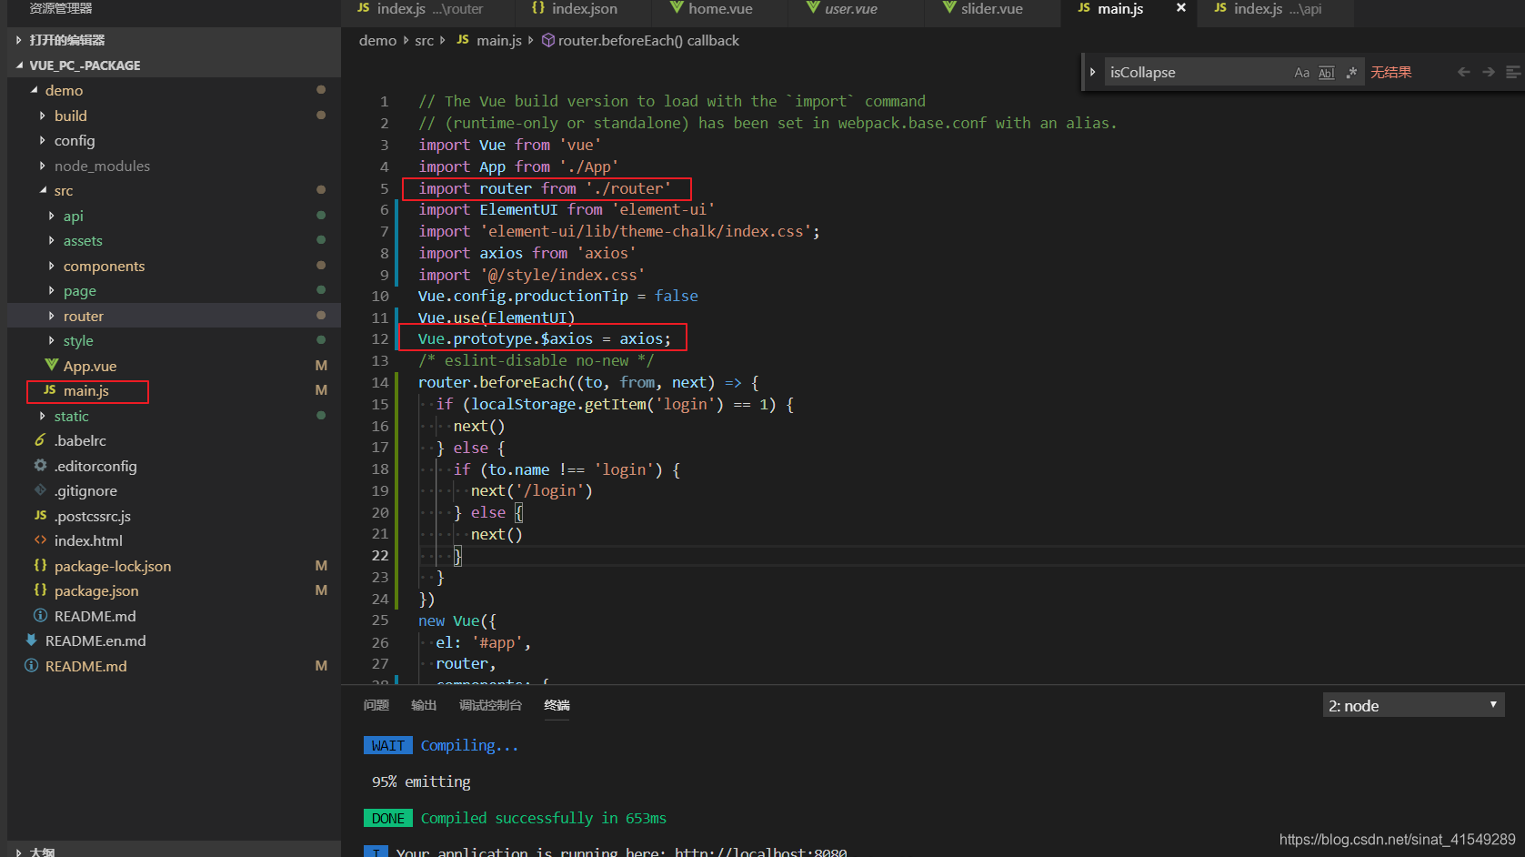
Task: Toggle Match Whole Word in find widget
Action: (x=1327, y=73)
